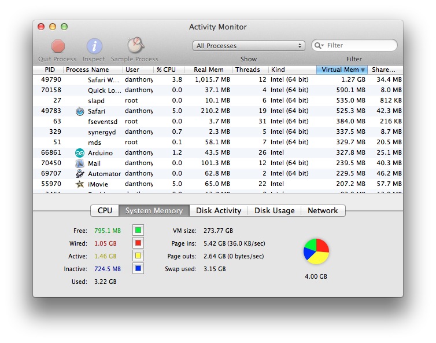Click the iMovie star icon in list
The width and height of the screenshot is (436, 343).
coord(80,184)
